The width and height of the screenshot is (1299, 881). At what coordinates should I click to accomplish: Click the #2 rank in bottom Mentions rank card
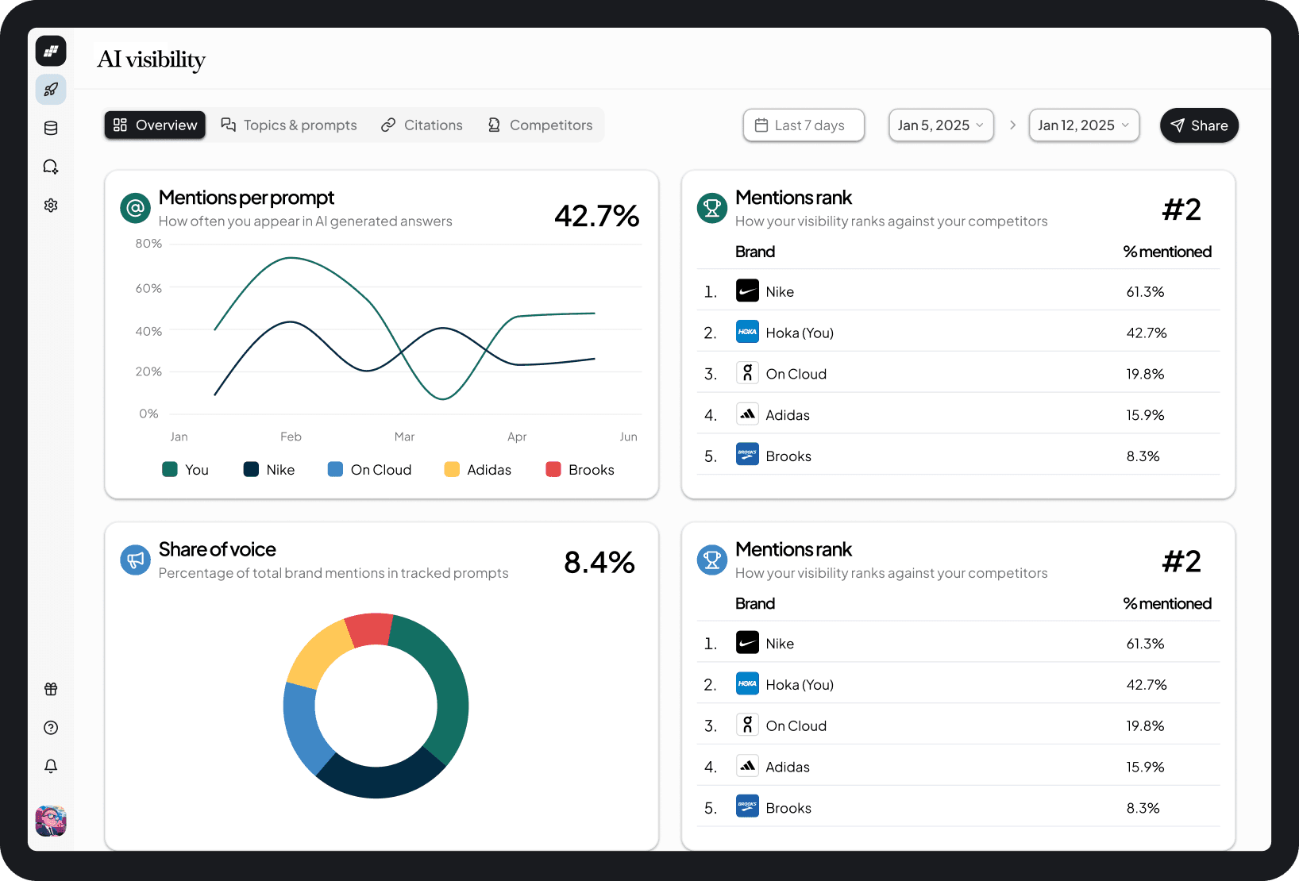click(x=1181, y=562)
